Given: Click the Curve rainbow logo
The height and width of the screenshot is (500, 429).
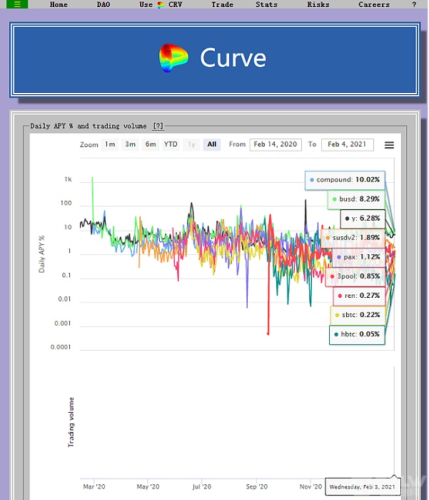Looking at the screenshot, I should click(x=173, y=58).
